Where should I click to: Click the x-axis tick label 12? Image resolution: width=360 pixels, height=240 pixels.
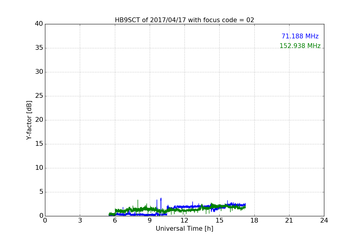(x=184, y=220)
